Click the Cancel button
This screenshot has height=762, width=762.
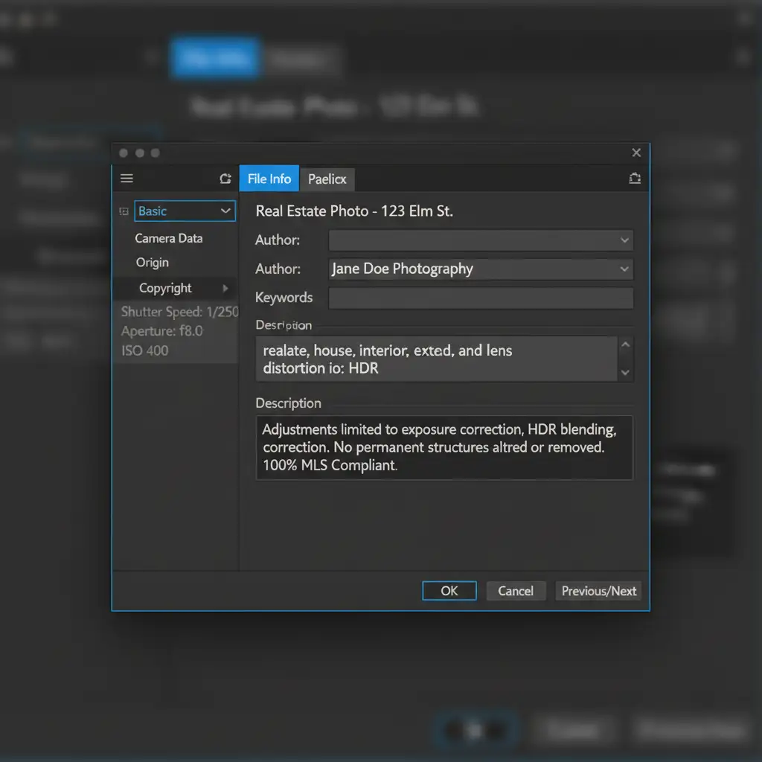coord(516,591)
